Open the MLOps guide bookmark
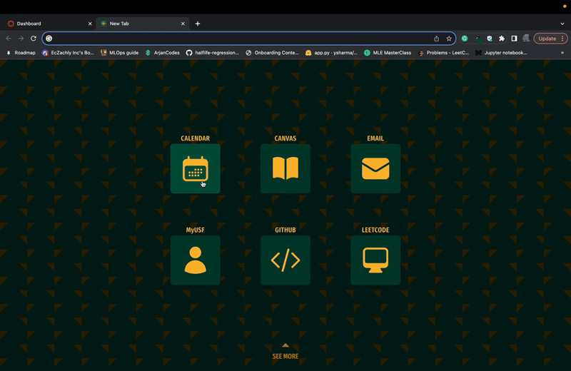The width and height of the screenshot is (571, 371). (119, 53)
